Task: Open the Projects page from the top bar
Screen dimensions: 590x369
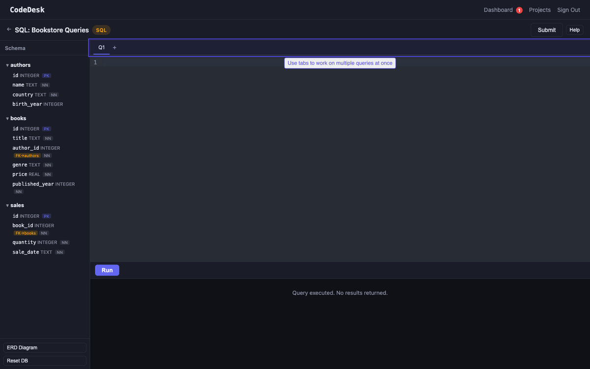Action: tap(539, 9)
